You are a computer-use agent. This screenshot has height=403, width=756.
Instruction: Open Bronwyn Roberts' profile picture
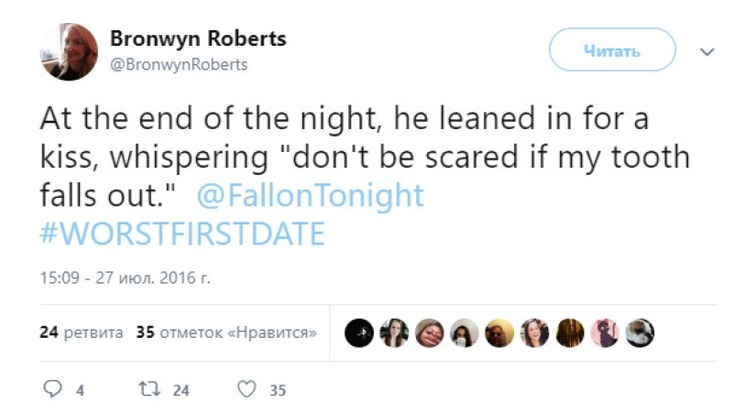(x=69, y=52)
